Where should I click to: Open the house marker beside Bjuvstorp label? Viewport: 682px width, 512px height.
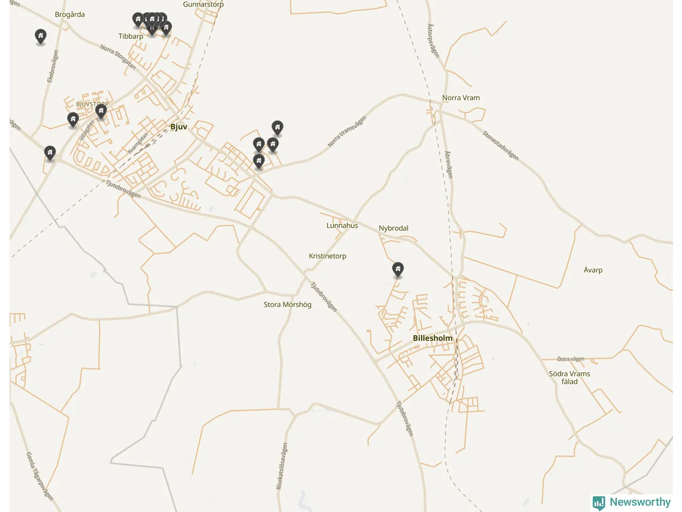point(101,111)
